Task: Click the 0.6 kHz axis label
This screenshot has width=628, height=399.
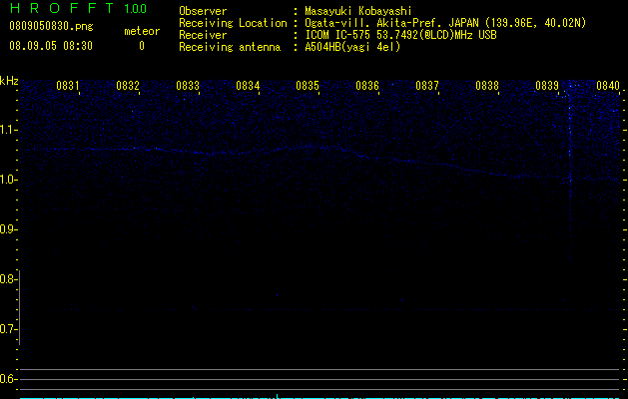Action: click(8, 379)
